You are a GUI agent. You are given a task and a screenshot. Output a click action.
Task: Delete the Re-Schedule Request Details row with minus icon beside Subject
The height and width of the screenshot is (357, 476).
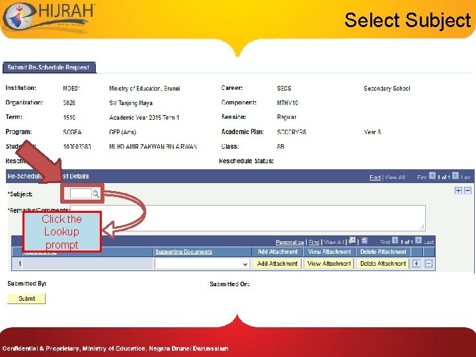point(467,190)
